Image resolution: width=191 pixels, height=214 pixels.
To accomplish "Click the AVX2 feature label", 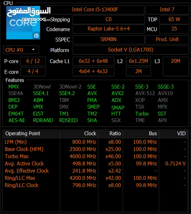I will 117,94.
